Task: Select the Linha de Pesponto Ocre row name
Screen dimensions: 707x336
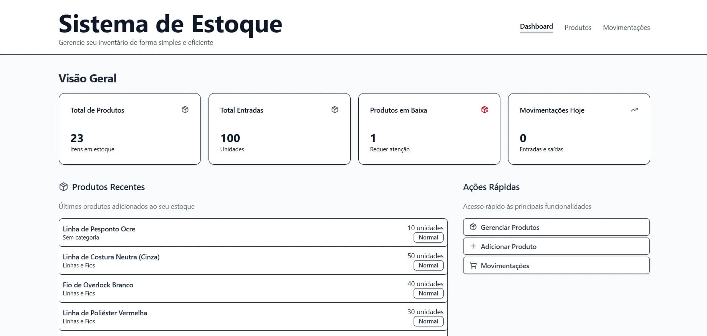Action: (x=99, y=229)
